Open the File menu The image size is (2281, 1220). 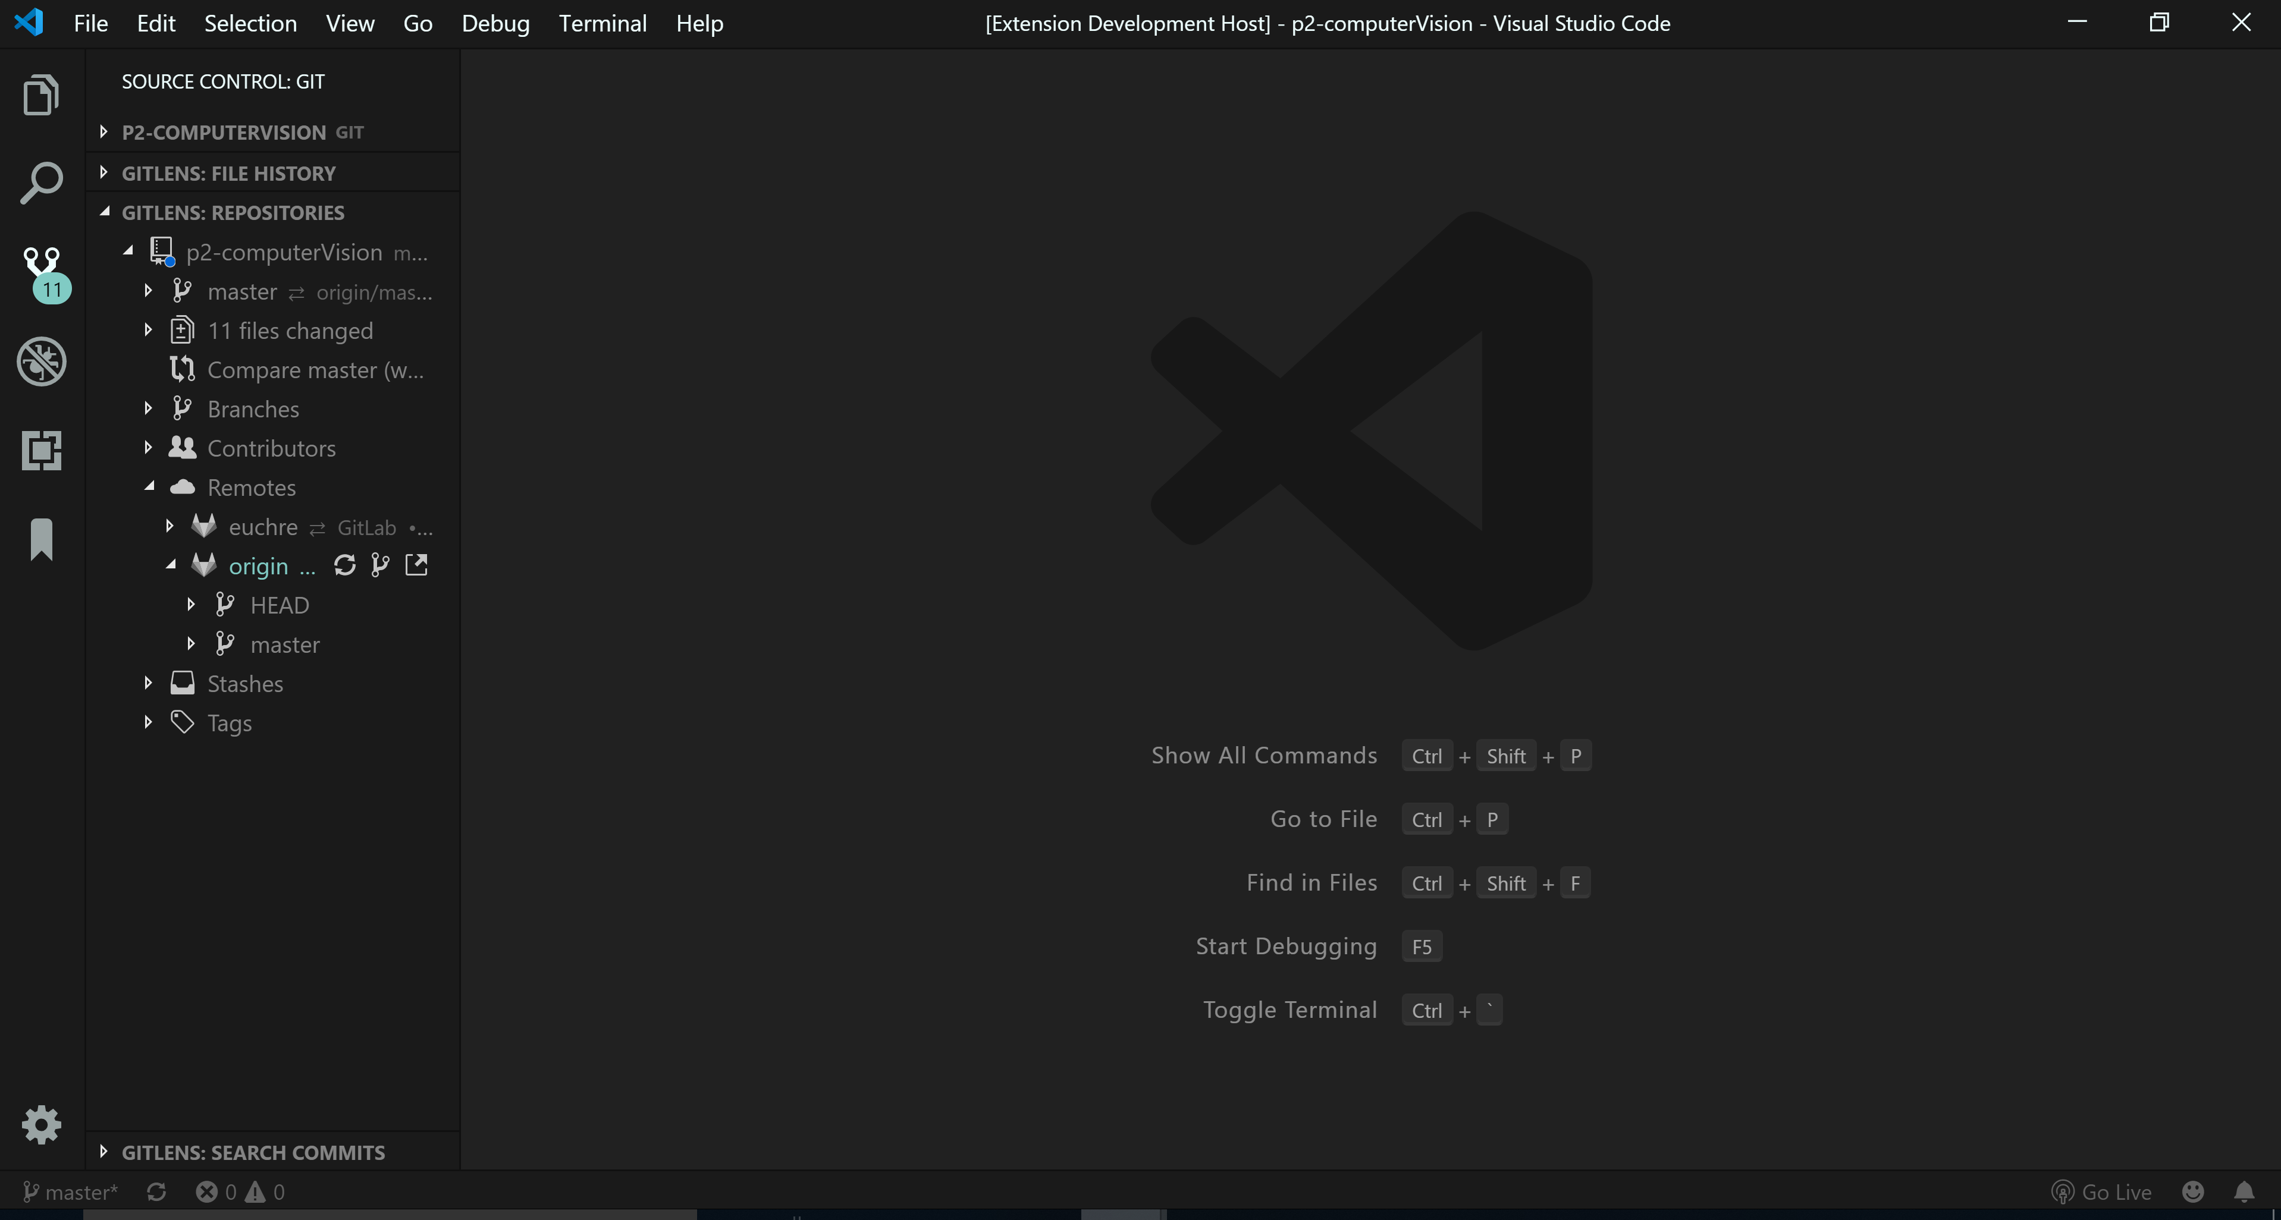pyautogui.click(x=90, y=23)
